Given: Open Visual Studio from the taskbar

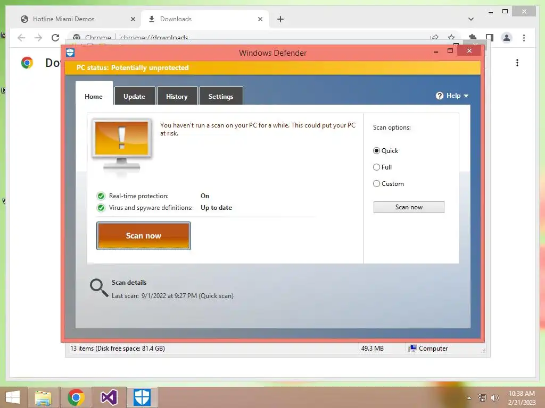Looking at the screenshot, I should tap(109, 397).
